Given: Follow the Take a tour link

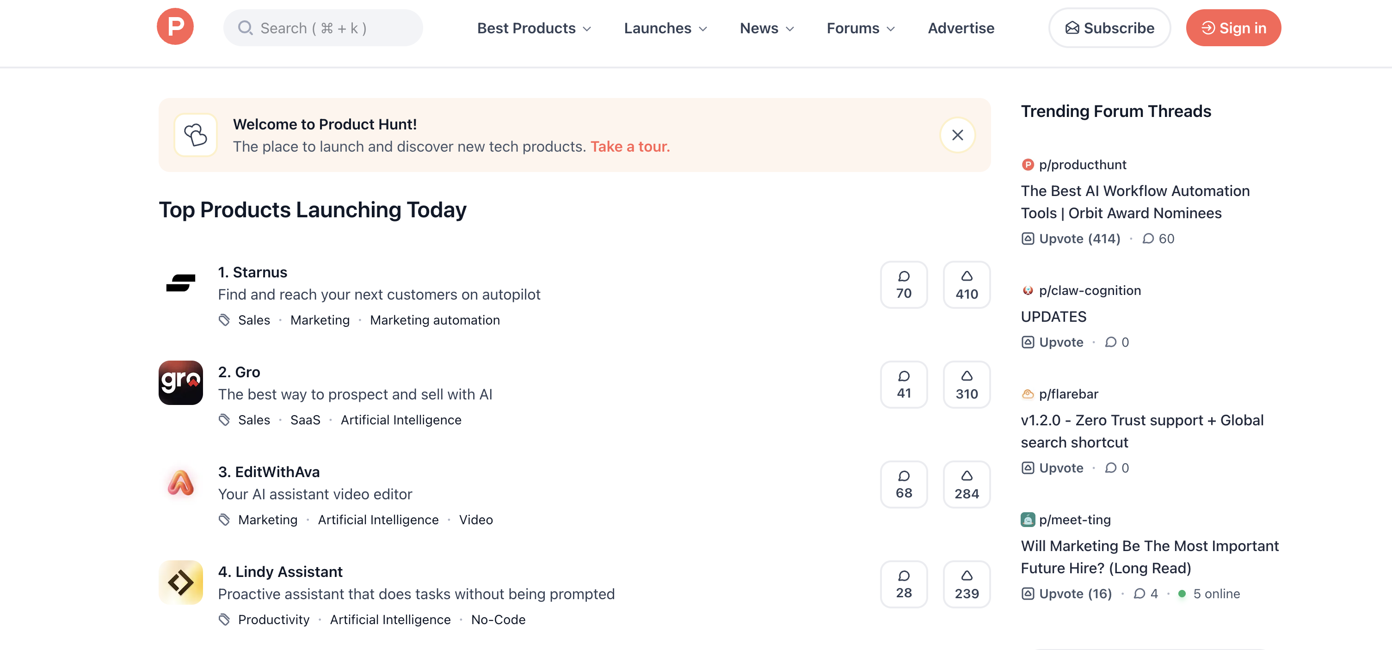Looking at the screenshot, I should 629,147.
